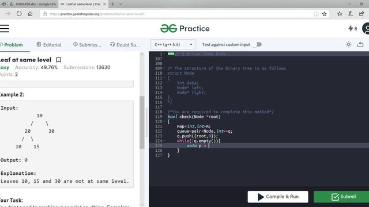Click 'Submissions: 13630' text
The height and width of the screenshot is (207, 369).
click(x=87, y=67)
